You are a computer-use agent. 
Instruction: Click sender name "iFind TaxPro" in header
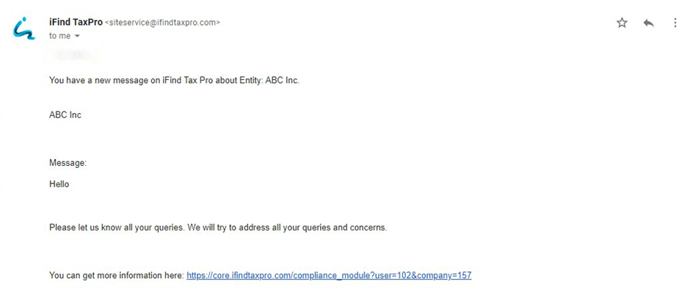pos(76,22)
